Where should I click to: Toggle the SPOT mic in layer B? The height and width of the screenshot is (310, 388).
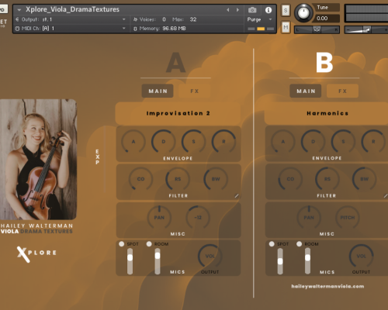pyautogui.click(x=272, y=244)
